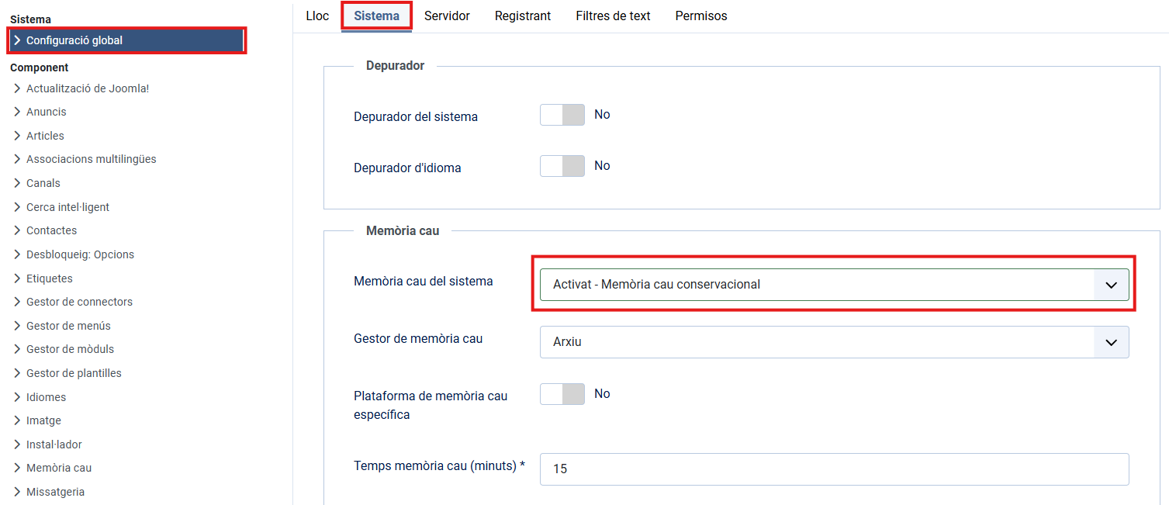Enable the Depurador d'idioma switch

tap(562, 166)
